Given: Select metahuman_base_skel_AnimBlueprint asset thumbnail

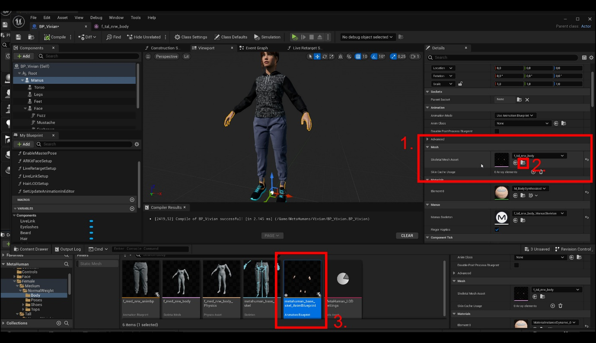Looking at the screenshot, I should click(302, 279).
